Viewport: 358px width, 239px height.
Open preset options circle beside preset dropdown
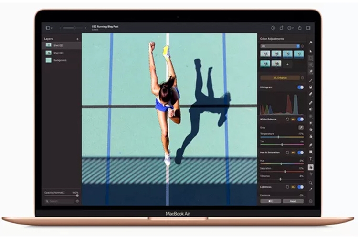coord(302,46)
